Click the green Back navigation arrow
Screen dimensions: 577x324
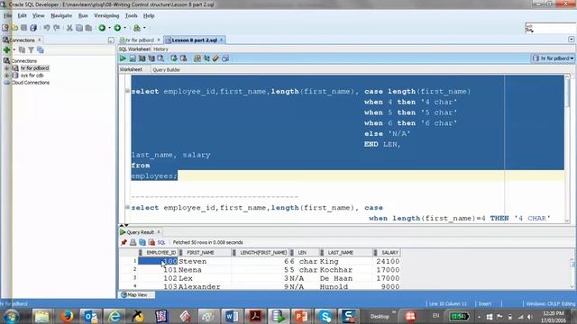coord(102,28)
